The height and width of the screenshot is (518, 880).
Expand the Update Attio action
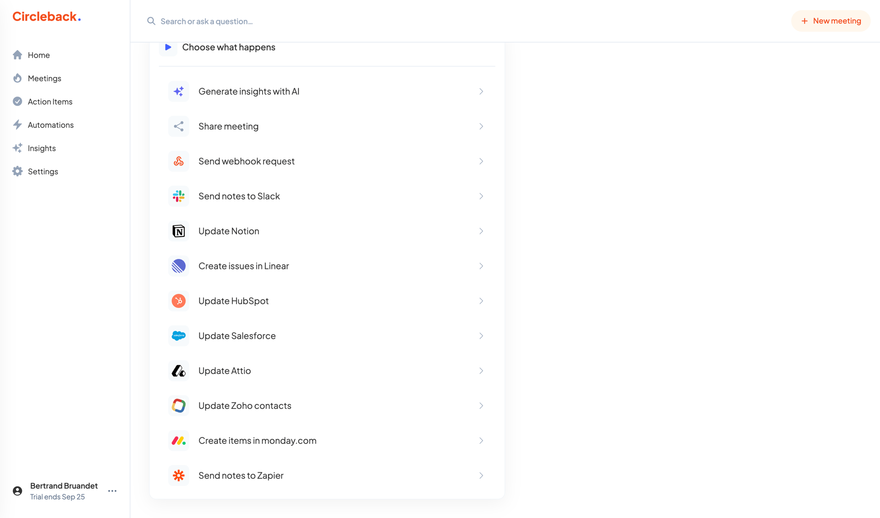(x=326, y=370)
